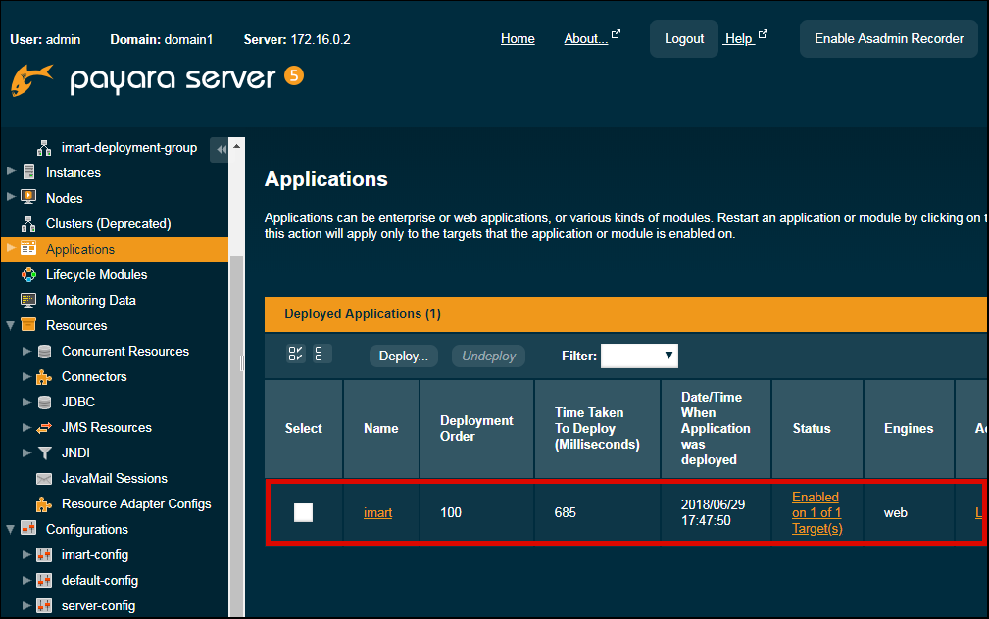This screenshot has height=619, width=989.
Task: Click the Payara fish logo icon
Action: point(31,80)
